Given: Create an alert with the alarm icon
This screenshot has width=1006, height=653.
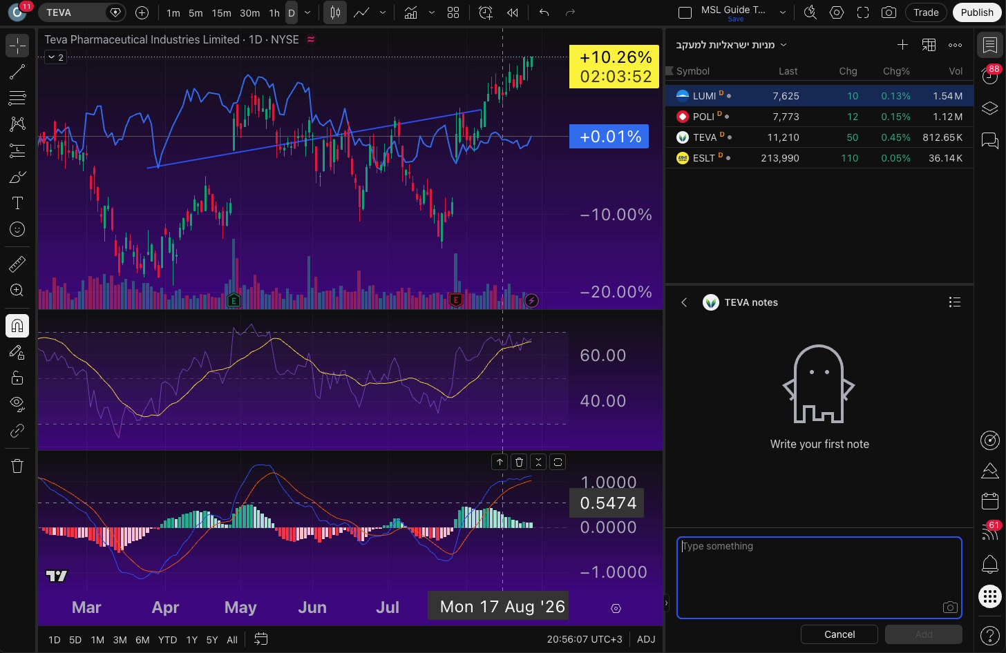Looking at the screenshot, I should (486, 12).
